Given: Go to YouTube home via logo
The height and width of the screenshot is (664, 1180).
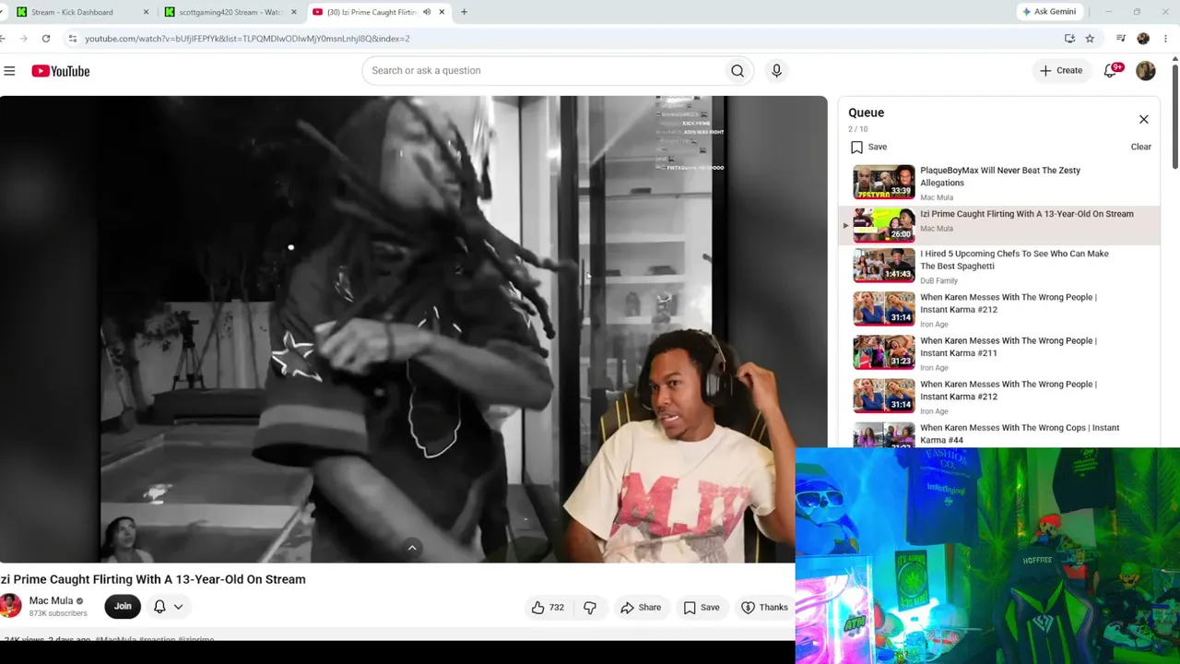Looking at the screenshot, I should [x=61, y=71].
